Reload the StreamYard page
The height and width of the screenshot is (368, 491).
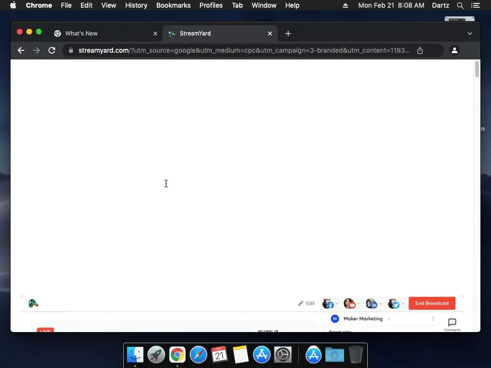coord(52,50)
